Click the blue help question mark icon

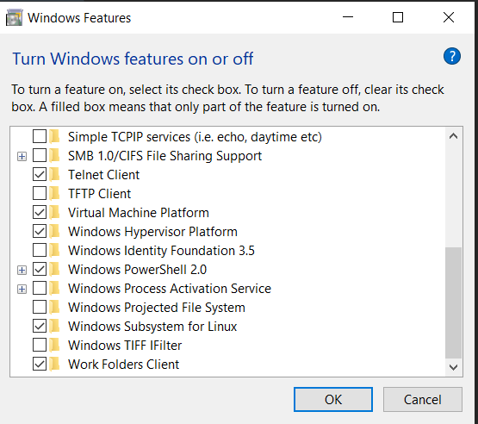[452, 56]
